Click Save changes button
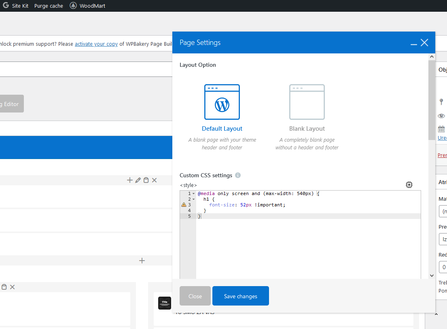This screenshot has height=329, width=447. point(241,296)
